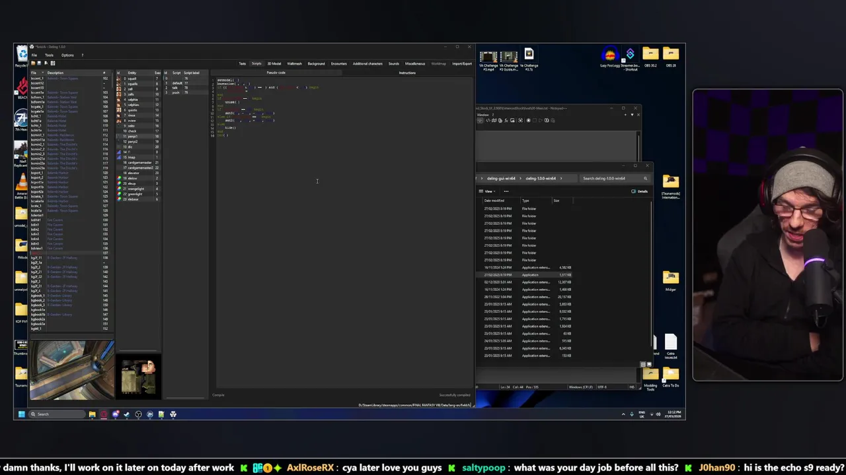Screen dimensions: 846x475
Task: Select the Recycle Bin desktop icon
Action: click(22, 55)
